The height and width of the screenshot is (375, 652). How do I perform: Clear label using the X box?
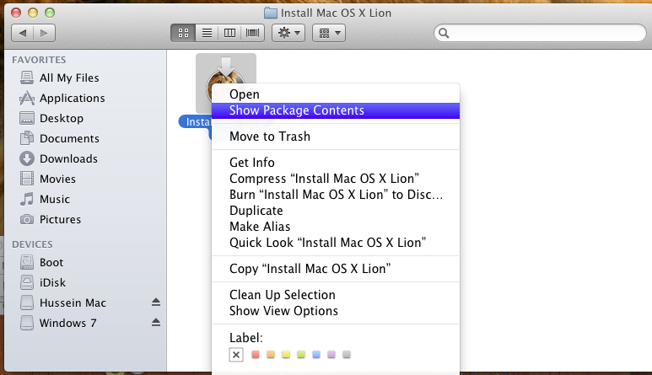(x=236, y=355)
